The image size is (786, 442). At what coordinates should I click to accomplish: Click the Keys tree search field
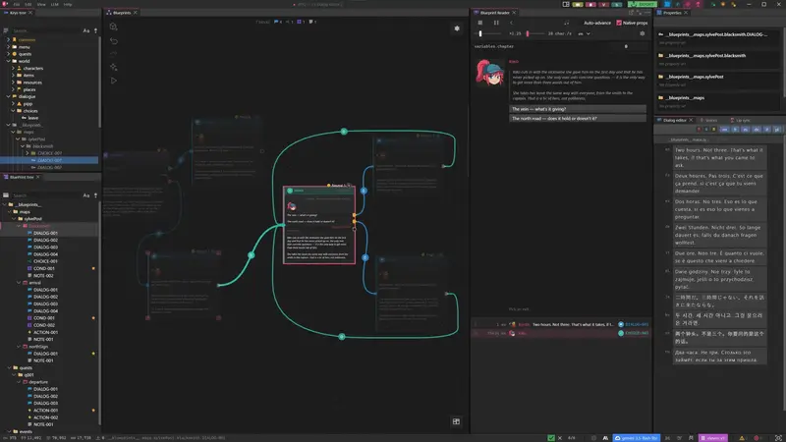[46, 30]
